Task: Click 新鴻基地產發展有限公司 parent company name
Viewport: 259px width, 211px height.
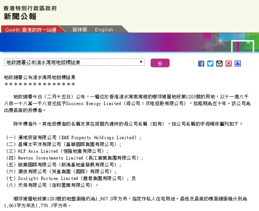Action: pyautogui.click(x=88, y=165)
